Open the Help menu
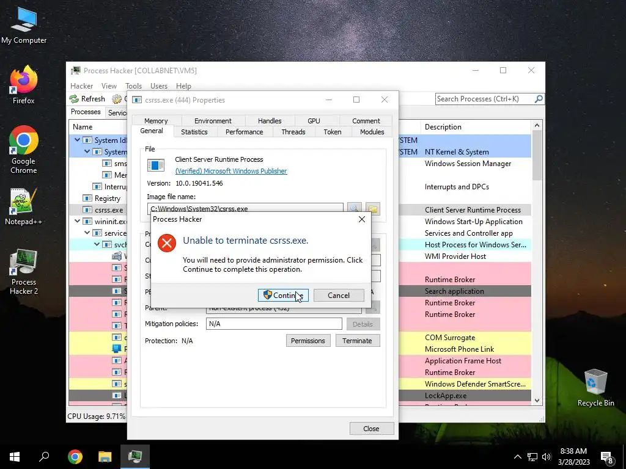The width and height of the screenshot is (626, 469). [x=183, y=86]
